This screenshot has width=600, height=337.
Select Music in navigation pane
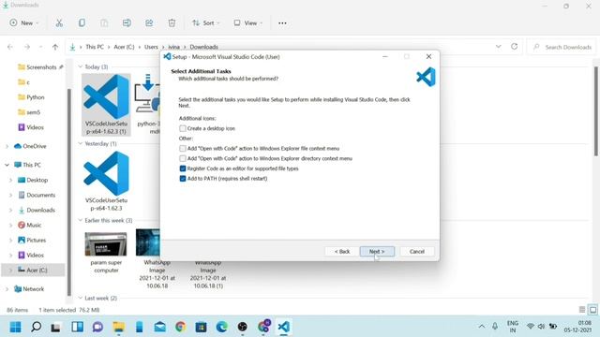tap(30, 225)
